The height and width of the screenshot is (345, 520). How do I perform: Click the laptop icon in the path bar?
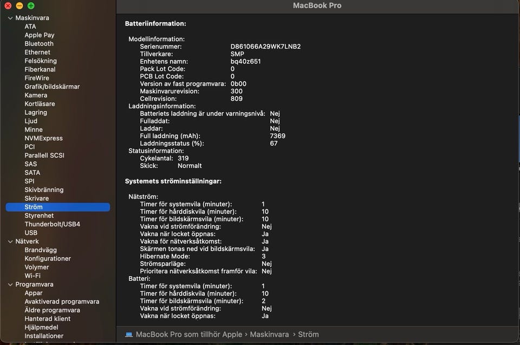coord(129,335)
